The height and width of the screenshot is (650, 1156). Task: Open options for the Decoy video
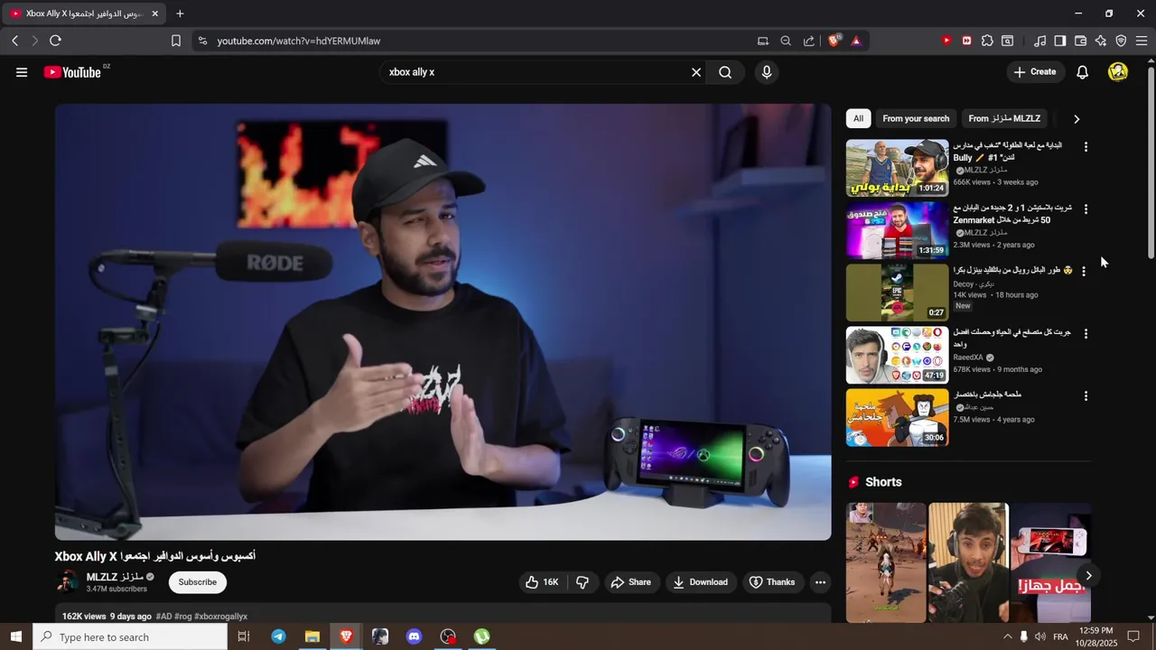click(x=1084, y=271)
